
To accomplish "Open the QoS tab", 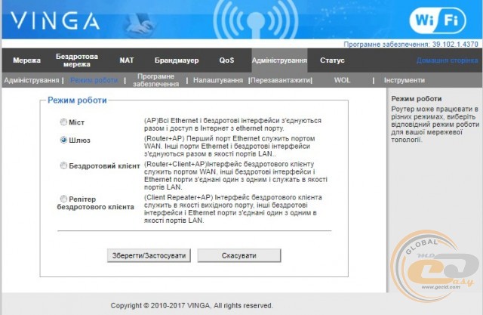I will click(x=226, y=60).
